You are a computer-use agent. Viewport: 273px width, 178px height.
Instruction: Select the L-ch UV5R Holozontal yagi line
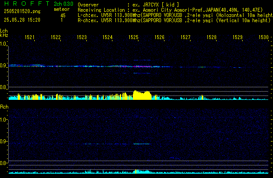pos(175,15)
